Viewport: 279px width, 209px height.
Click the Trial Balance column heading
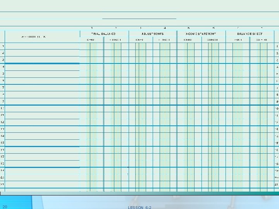point(103,34)
